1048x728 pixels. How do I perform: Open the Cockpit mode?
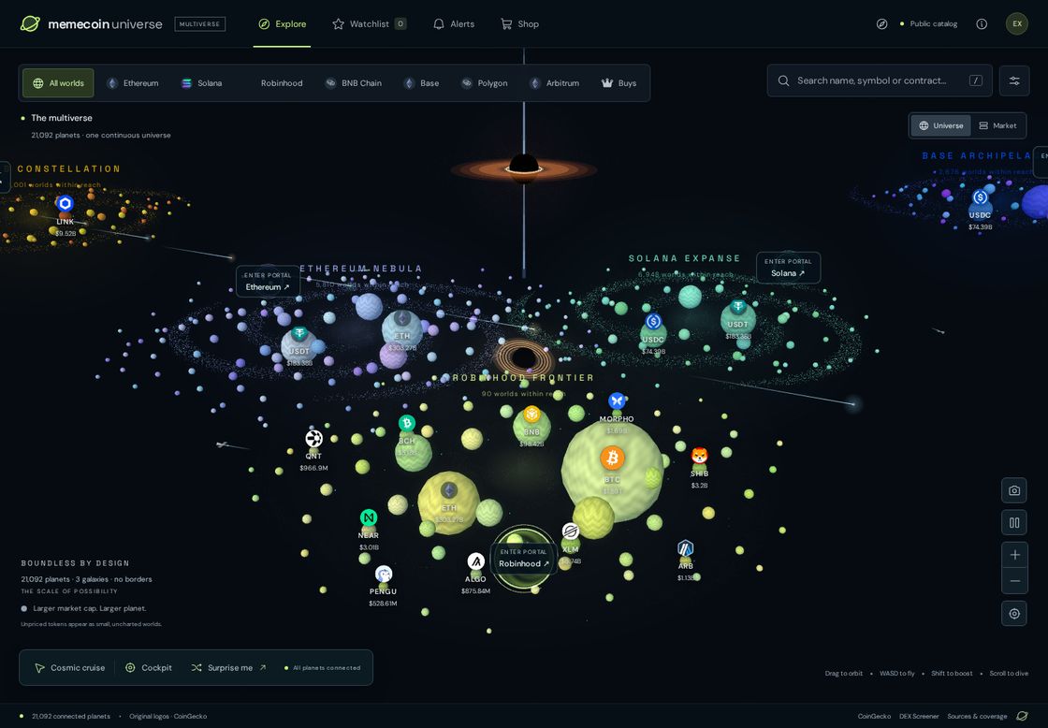(149, 668)
